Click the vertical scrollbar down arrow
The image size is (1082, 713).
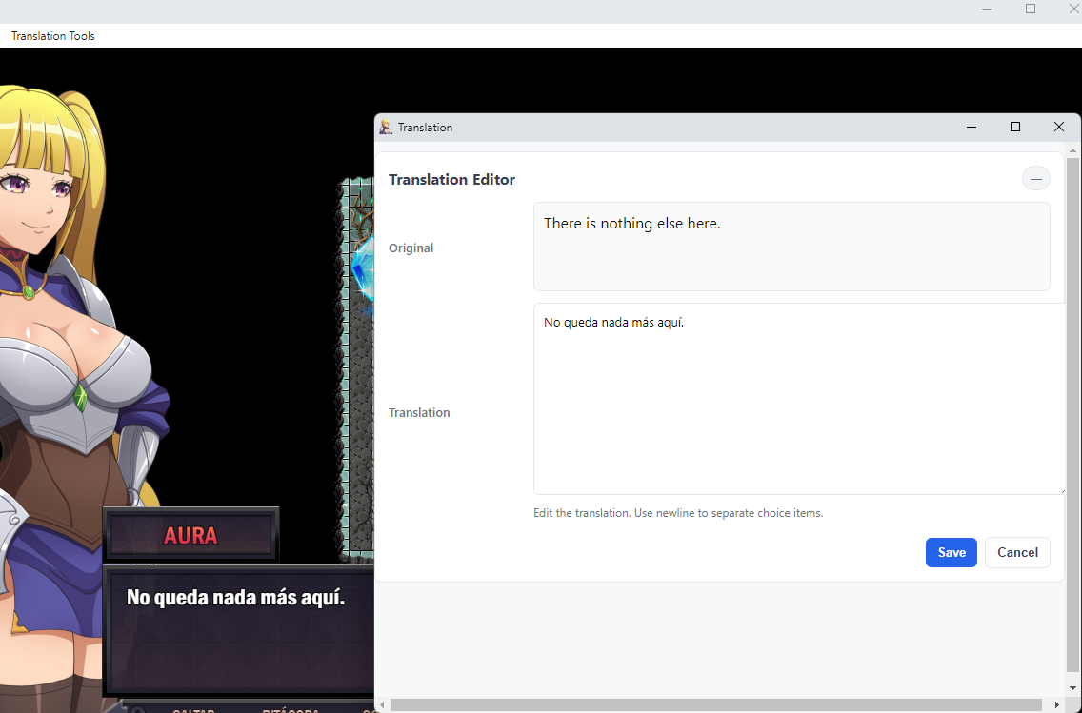pyautogui.click(x=1072, y=688)
